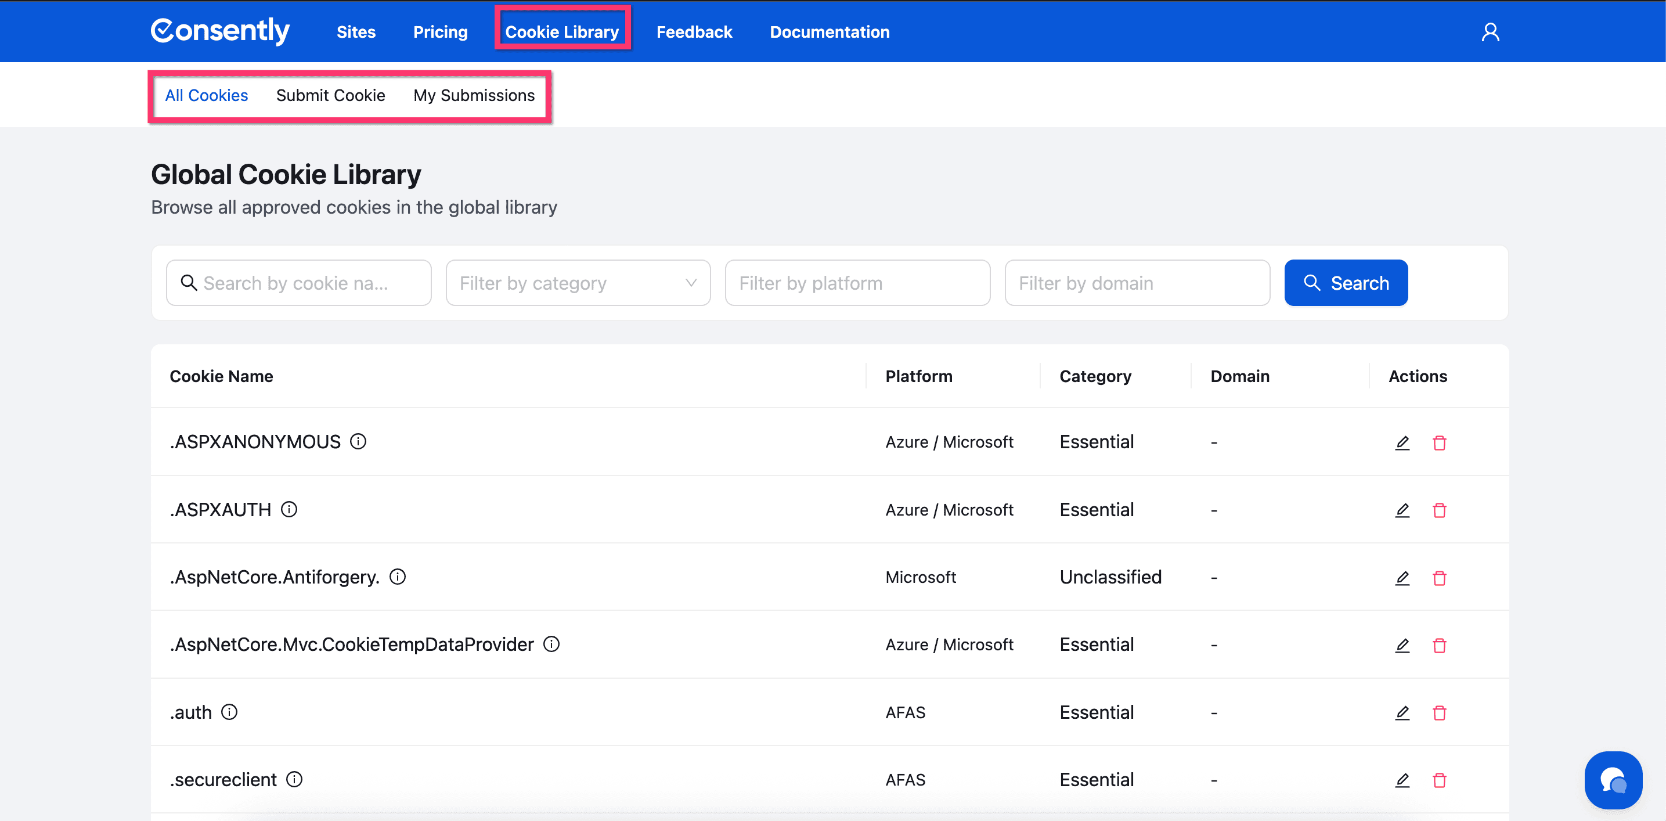
Task: Switch to the Submit Cookie tab
Action: click(x=330, y=95)
